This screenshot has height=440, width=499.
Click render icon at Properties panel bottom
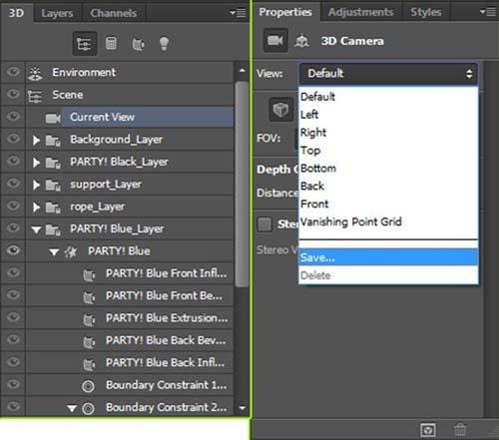(428, 430)
